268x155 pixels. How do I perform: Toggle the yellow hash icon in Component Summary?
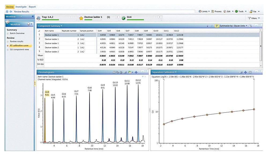coord(217,26)
